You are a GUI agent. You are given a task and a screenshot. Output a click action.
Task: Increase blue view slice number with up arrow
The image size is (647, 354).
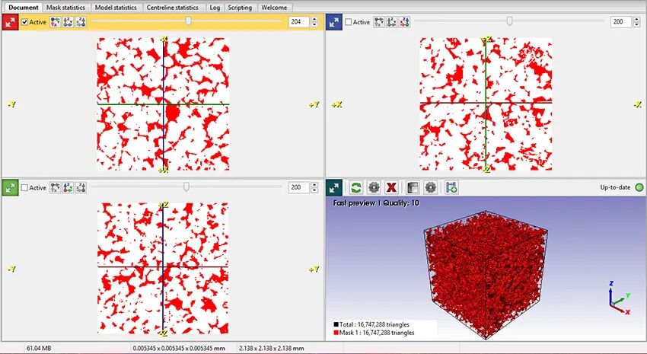coord(636,19)
